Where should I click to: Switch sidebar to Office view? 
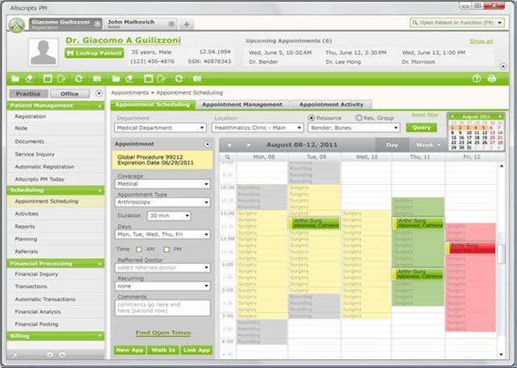click(69, 94)
